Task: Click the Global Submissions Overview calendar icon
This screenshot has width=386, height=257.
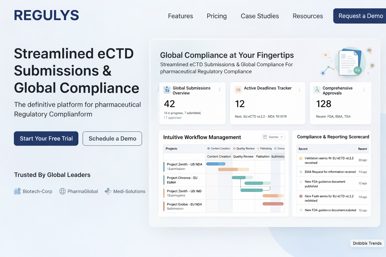Action: tap(167, 90)
